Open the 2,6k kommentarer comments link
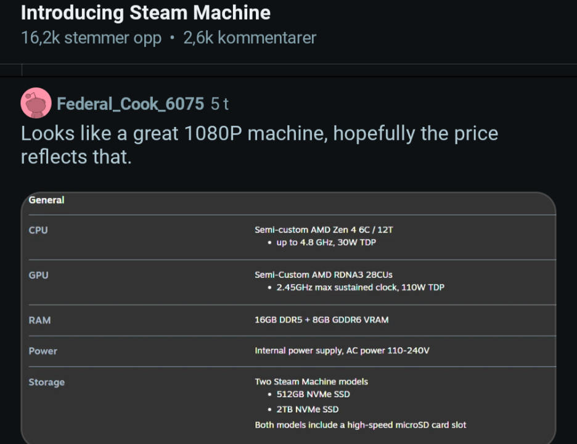 [x=249, y=38]
